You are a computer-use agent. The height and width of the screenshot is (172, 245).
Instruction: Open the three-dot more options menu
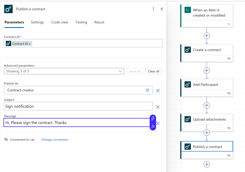click(153, 9)
